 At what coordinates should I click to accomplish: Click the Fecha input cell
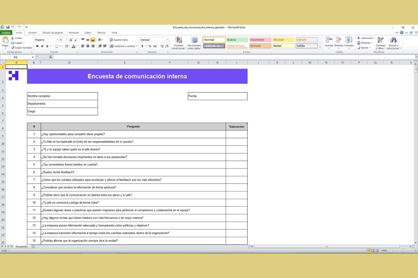click(x=222, y=96)
